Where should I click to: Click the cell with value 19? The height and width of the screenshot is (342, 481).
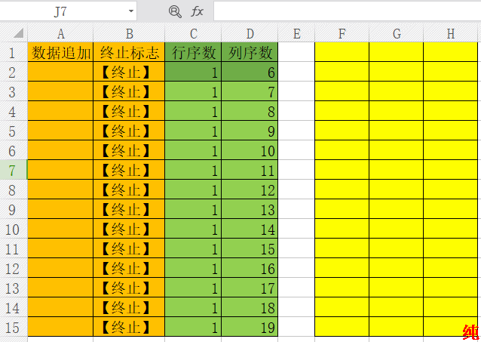(250, 327)
